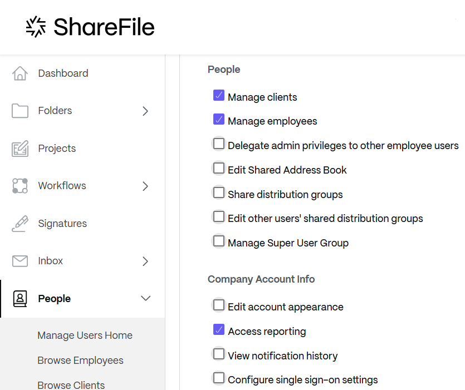Expand the Inbox section arrow
Viewport: 465px width, 390px height.
tap(145, 260)
